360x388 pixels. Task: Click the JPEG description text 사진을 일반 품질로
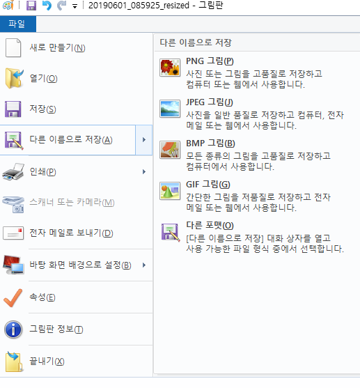point(265,121)
